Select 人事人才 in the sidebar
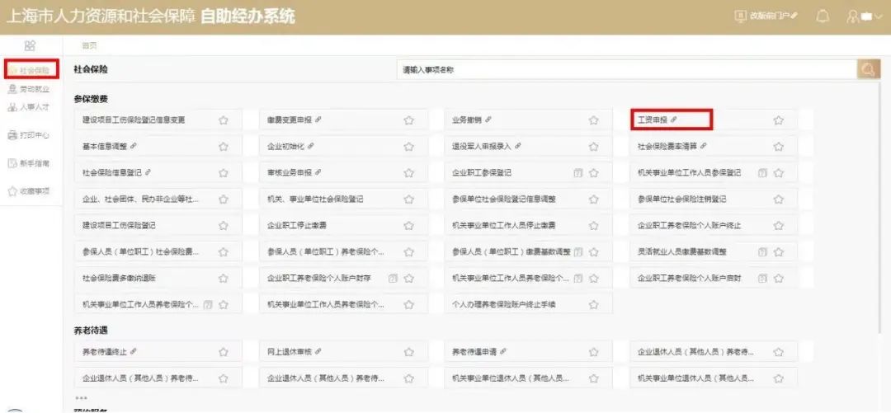The width and height of the screenshot is (891, 413). click(30, 107)
